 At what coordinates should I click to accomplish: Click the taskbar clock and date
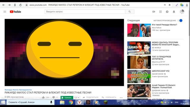tap(184, 102)
